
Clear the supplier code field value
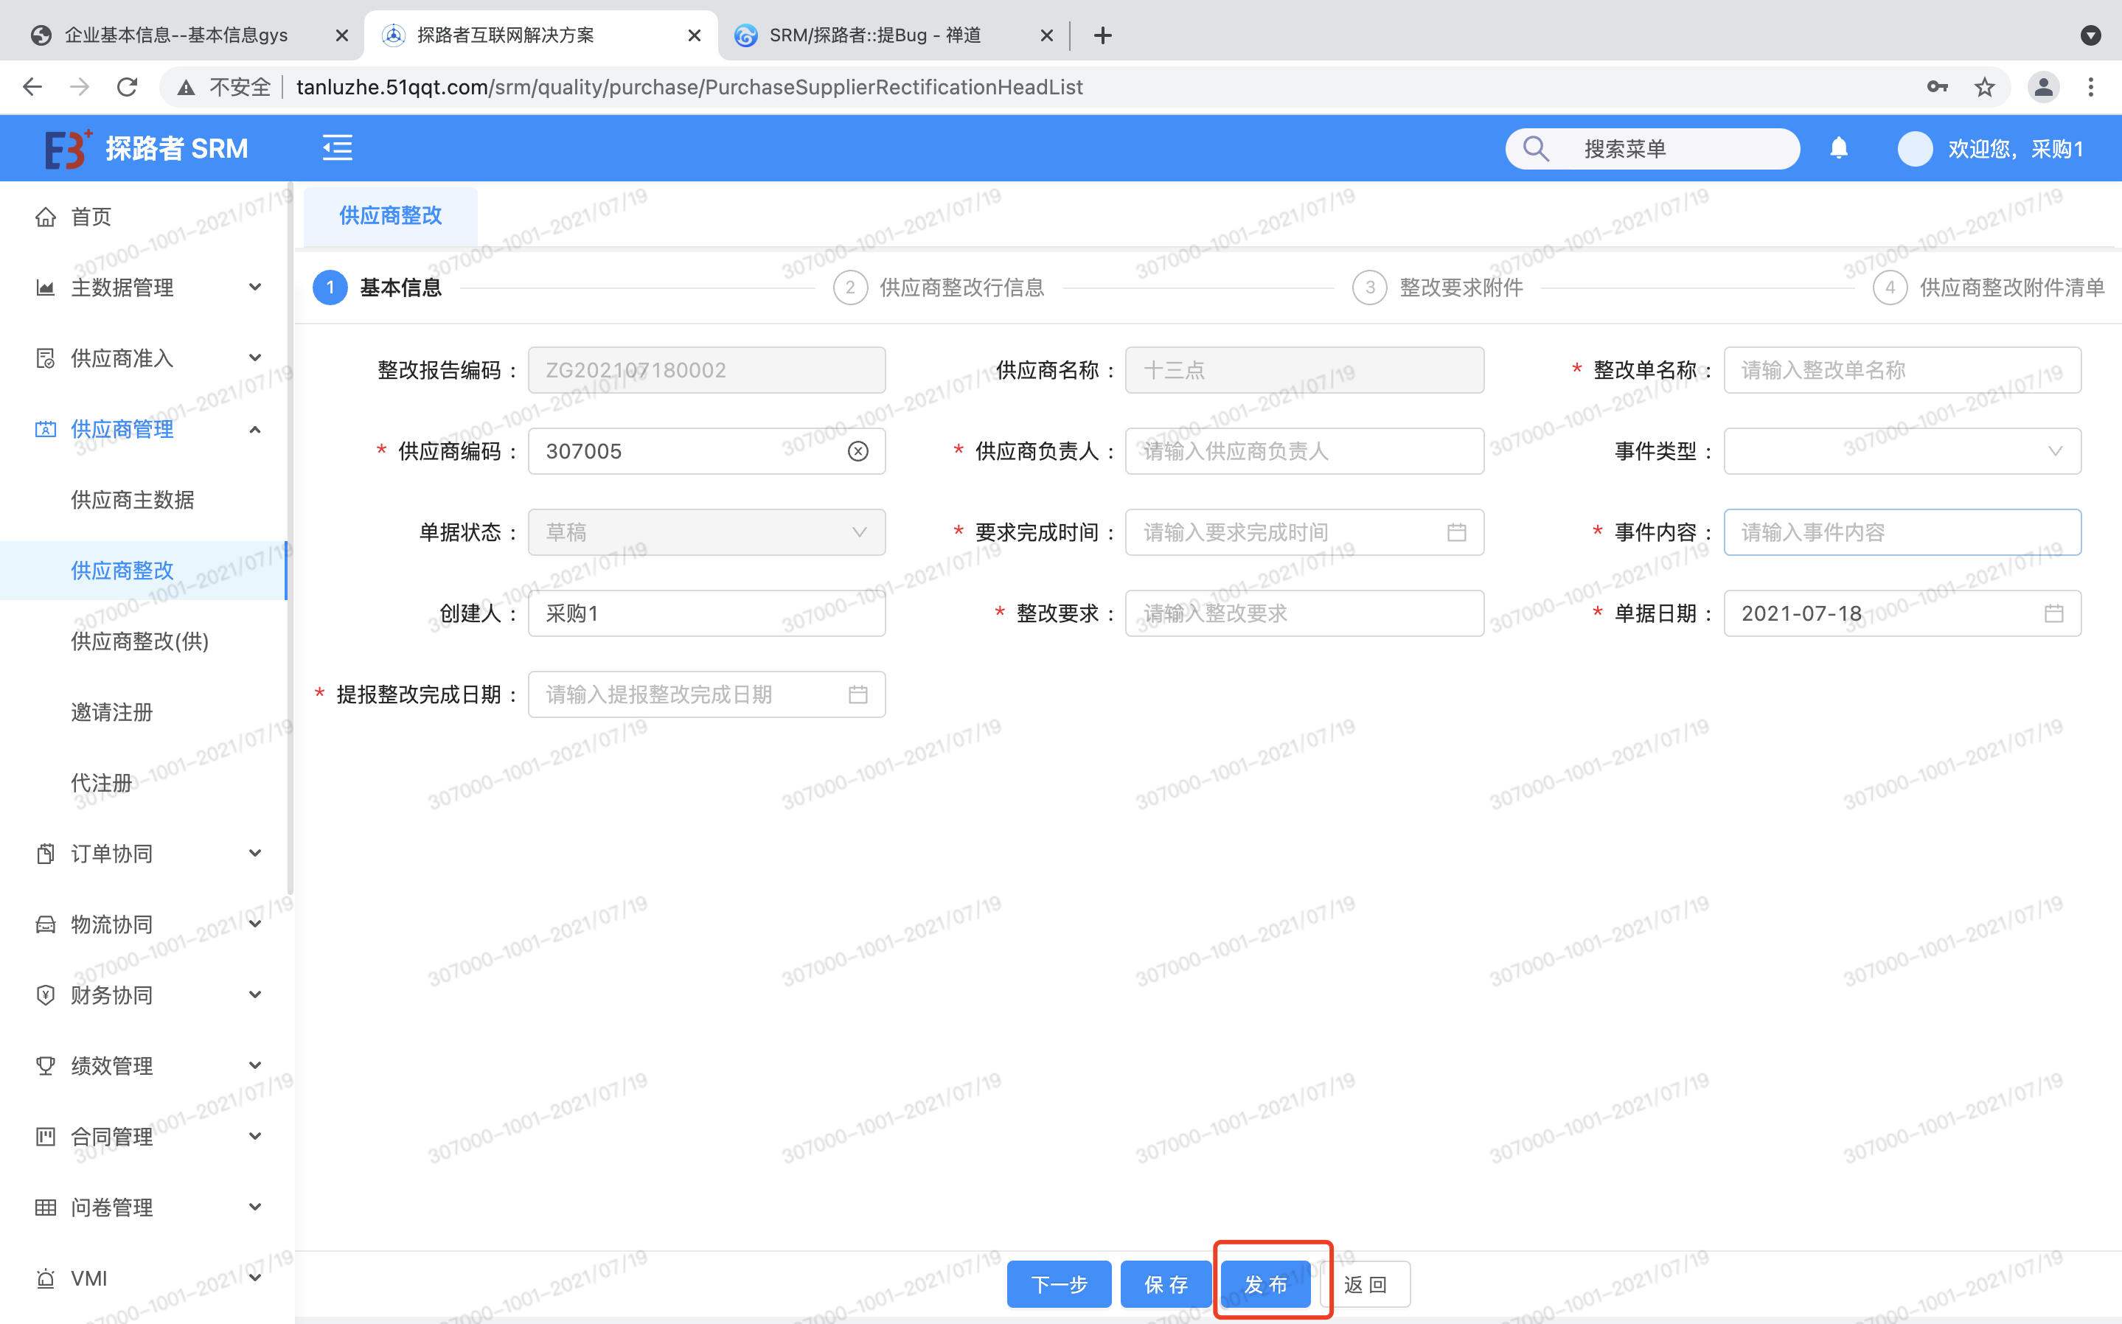pos(858,451)
